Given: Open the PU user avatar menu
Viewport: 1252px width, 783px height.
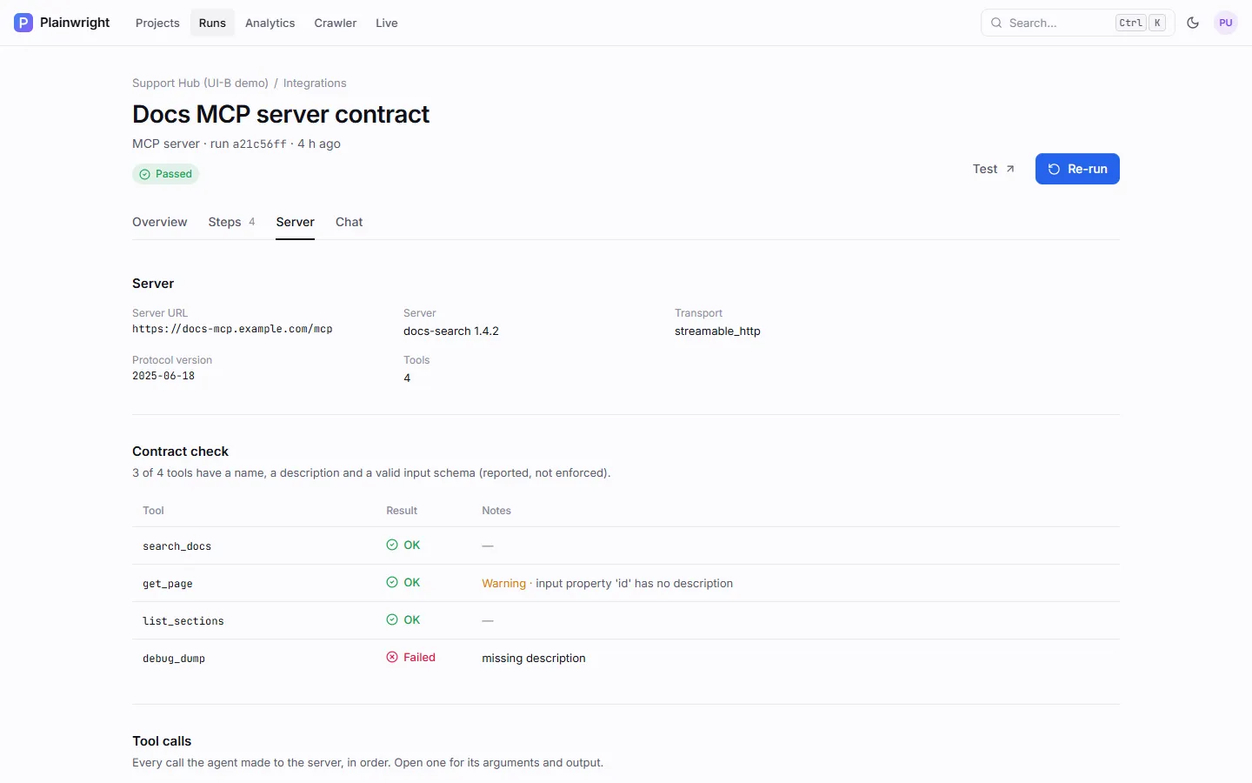Looking at the screenshot, I should coord(1226,23).
